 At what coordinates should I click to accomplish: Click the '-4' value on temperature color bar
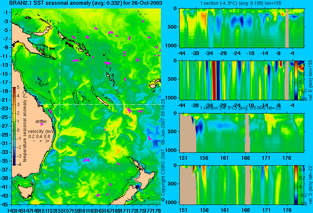point(18,165)
